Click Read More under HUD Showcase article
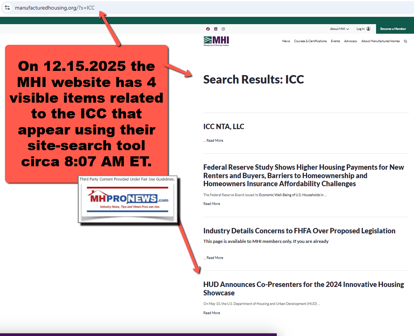 [212, 313]
